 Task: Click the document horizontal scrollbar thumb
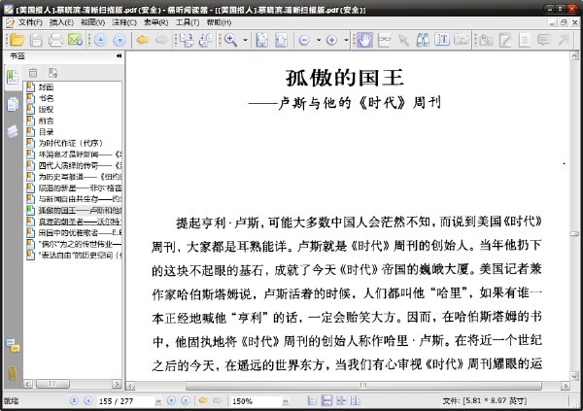pyautogui.click(x=363, y=386)
